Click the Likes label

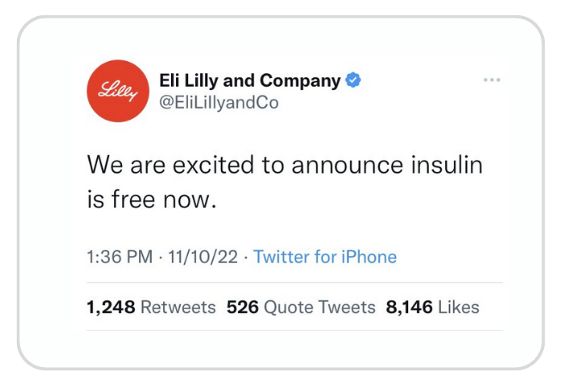tap(459, 308)
